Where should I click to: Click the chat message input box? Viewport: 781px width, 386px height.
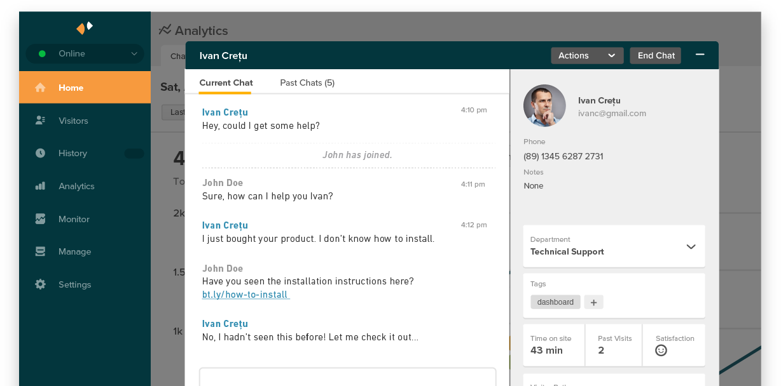click(x=347, y=376)
